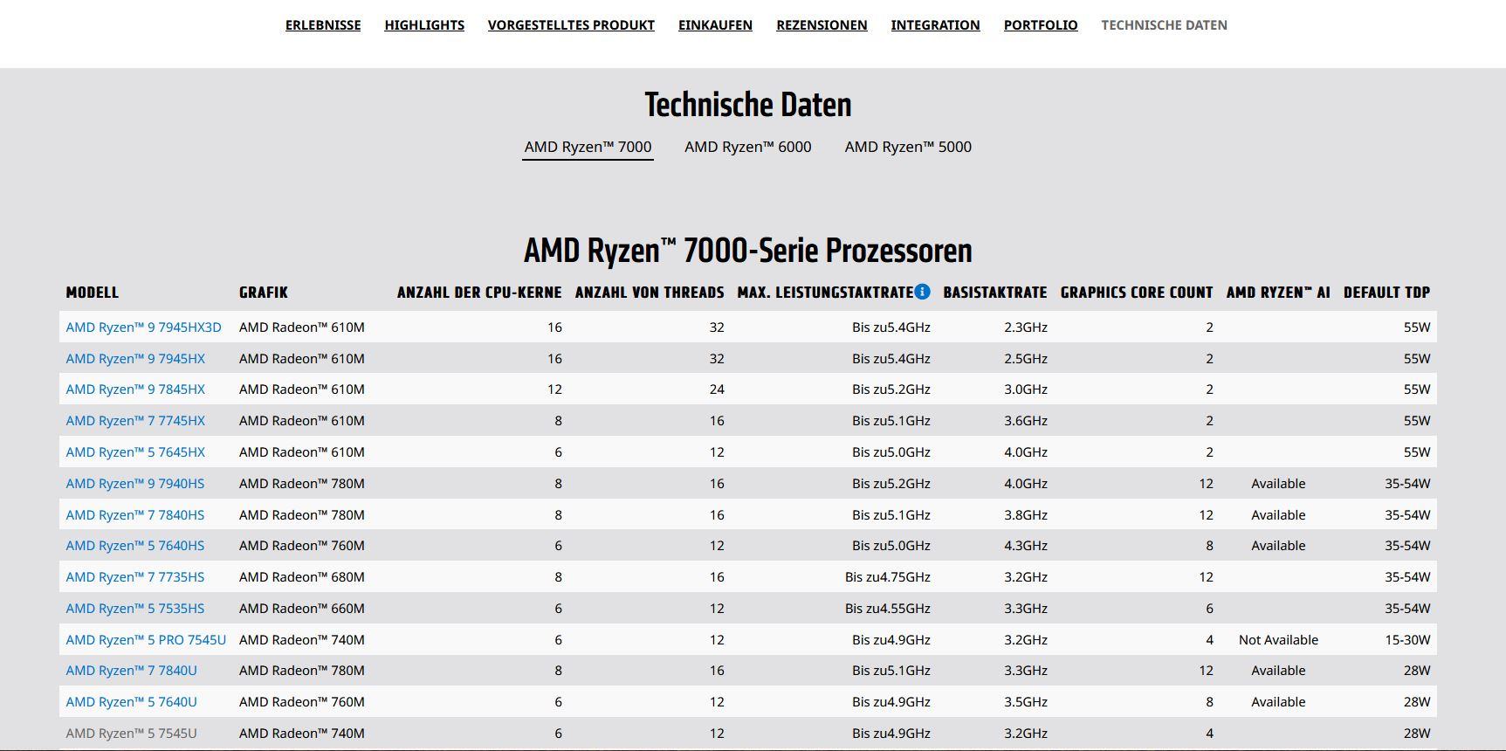
Task: Open the AMD Ryzen 5 7545U link
Action: pyautogui.click(x=131, y=734)
